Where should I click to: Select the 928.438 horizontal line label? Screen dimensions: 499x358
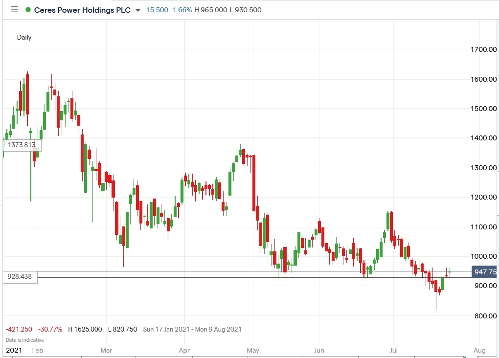[x=20, y=276]
